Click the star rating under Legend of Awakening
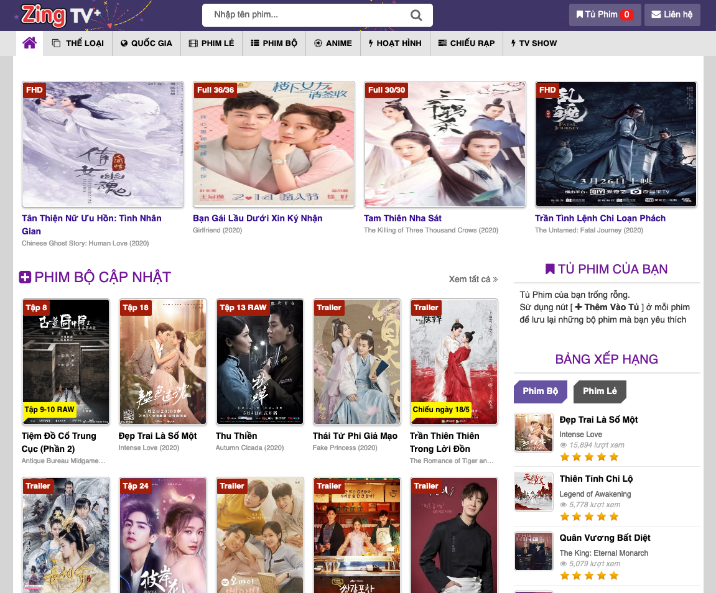Image resolution: width=716 pixels, height=593 pixels. 590,517
